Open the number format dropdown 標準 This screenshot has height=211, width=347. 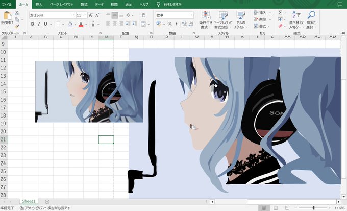192,15
